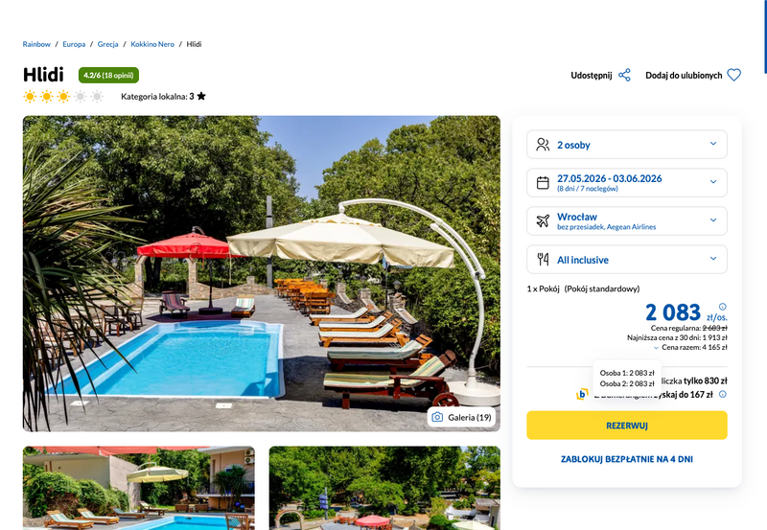Expand the 2 osoby travelers dropdown
Viewport: 767px width, 530px height.
627,145
